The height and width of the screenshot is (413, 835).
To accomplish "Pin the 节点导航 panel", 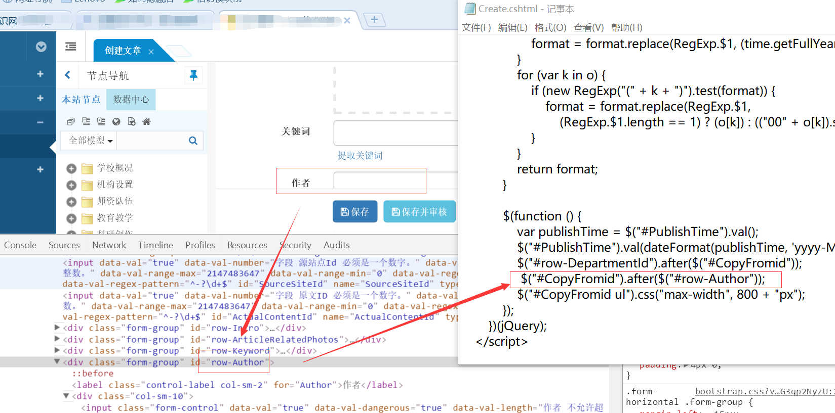I will pos(193,75).
